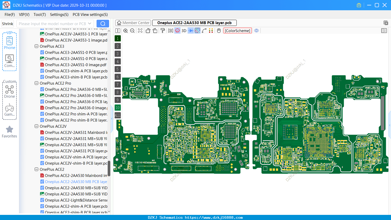Toggle the 3D view
The width and height of the screenshot is (391, 220).
pyautogui.click(x=184, y=31)
